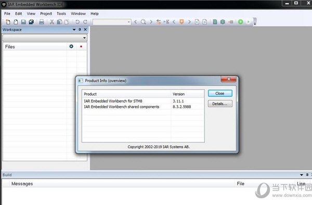The width and height of the screenshot is (312, 205).
Task: Click the gear column icon in Workspace
Action: click(71, 46)
